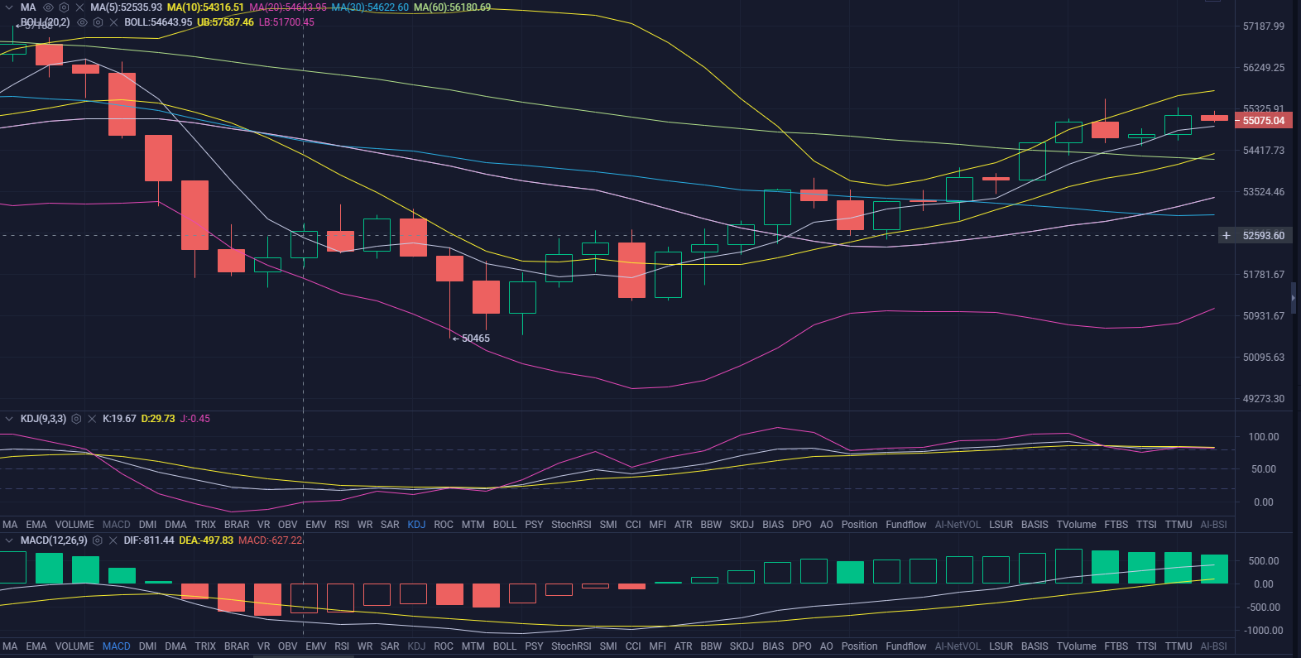
Task: Select TTMU tab in KDJ panel indicator bar
Action: click(1179, 525)
